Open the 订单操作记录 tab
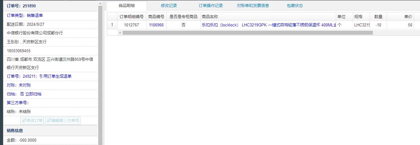 tap(211, 6)
